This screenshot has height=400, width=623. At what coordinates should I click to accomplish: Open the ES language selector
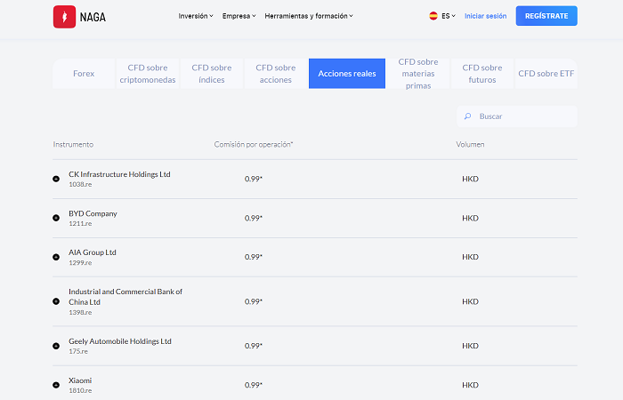[x=449, y=16]
